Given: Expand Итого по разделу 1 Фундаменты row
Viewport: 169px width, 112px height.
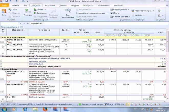Looking at the screenshot, I should tap(1, 66).
